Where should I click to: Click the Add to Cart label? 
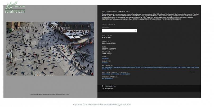click(x=109, y=89)
